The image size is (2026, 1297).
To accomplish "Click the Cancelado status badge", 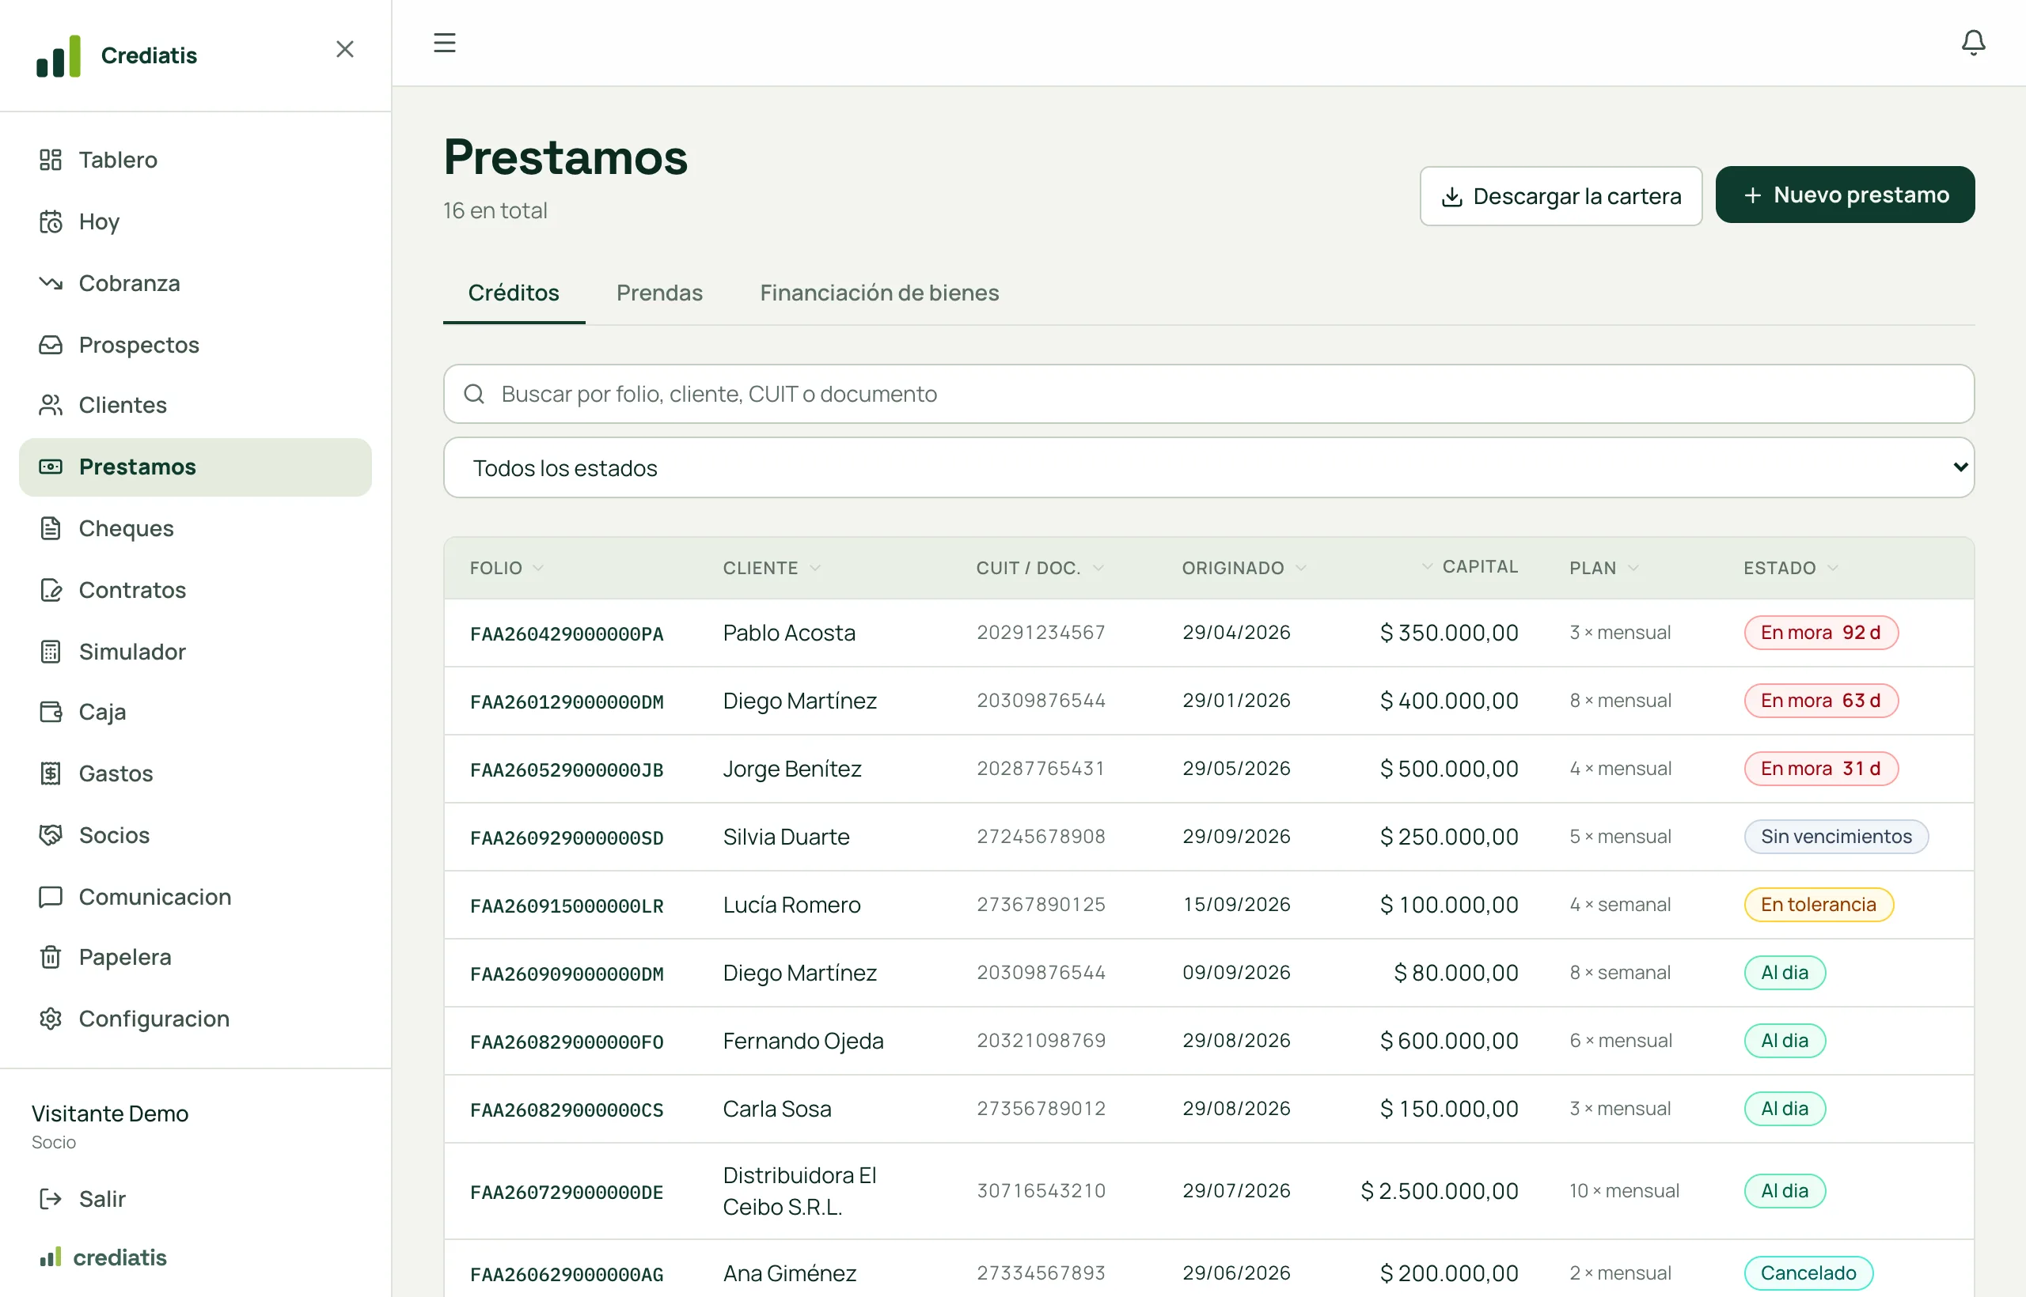I will 1808,1272.
